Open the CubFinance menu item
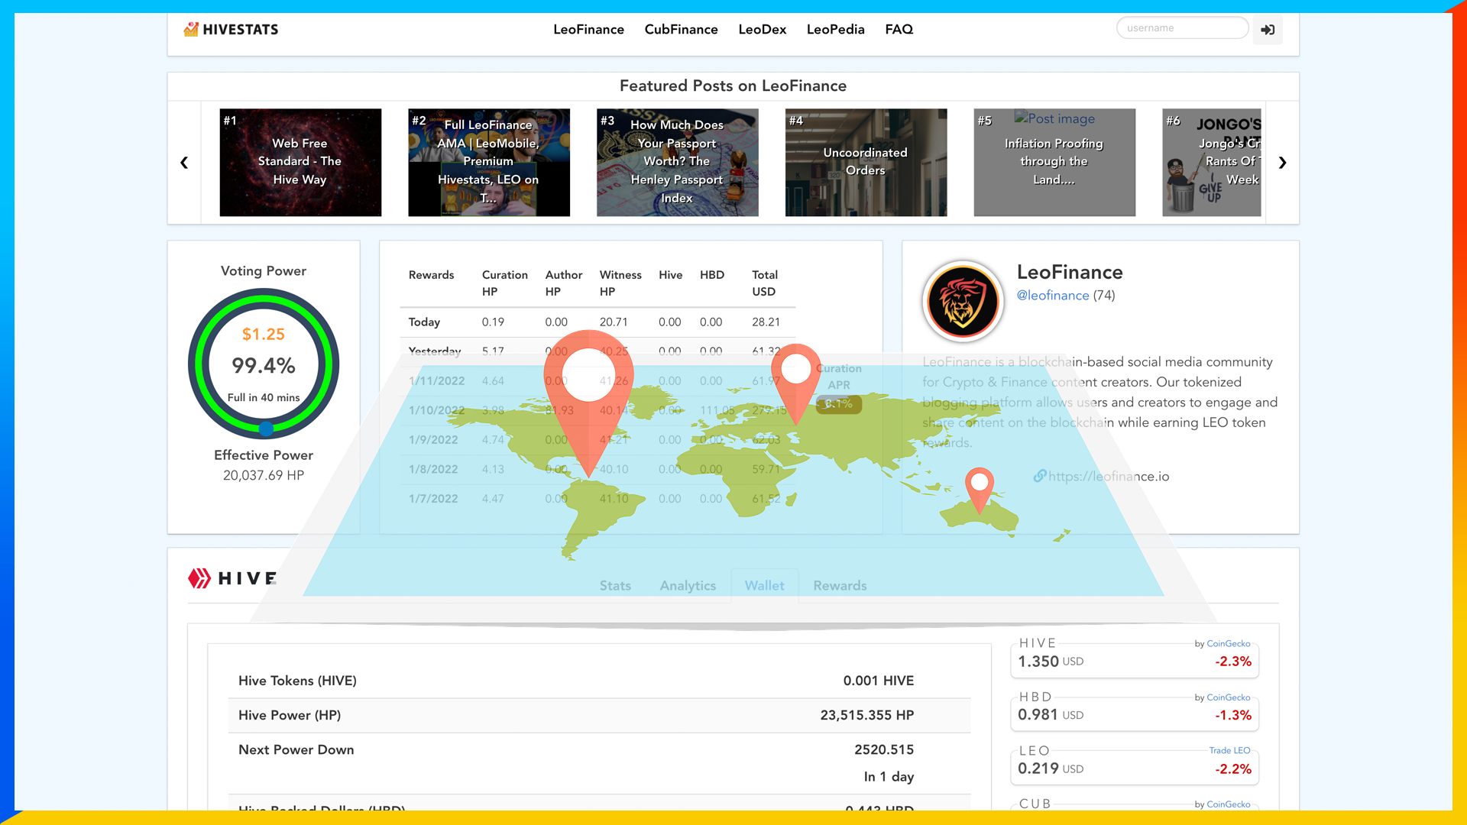Viewport: 1467px width, 825px height. pyautogui.click(x=681, y=30)
